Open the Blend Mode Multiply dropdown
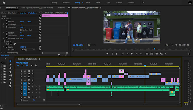193x110 pixels. 28,50
